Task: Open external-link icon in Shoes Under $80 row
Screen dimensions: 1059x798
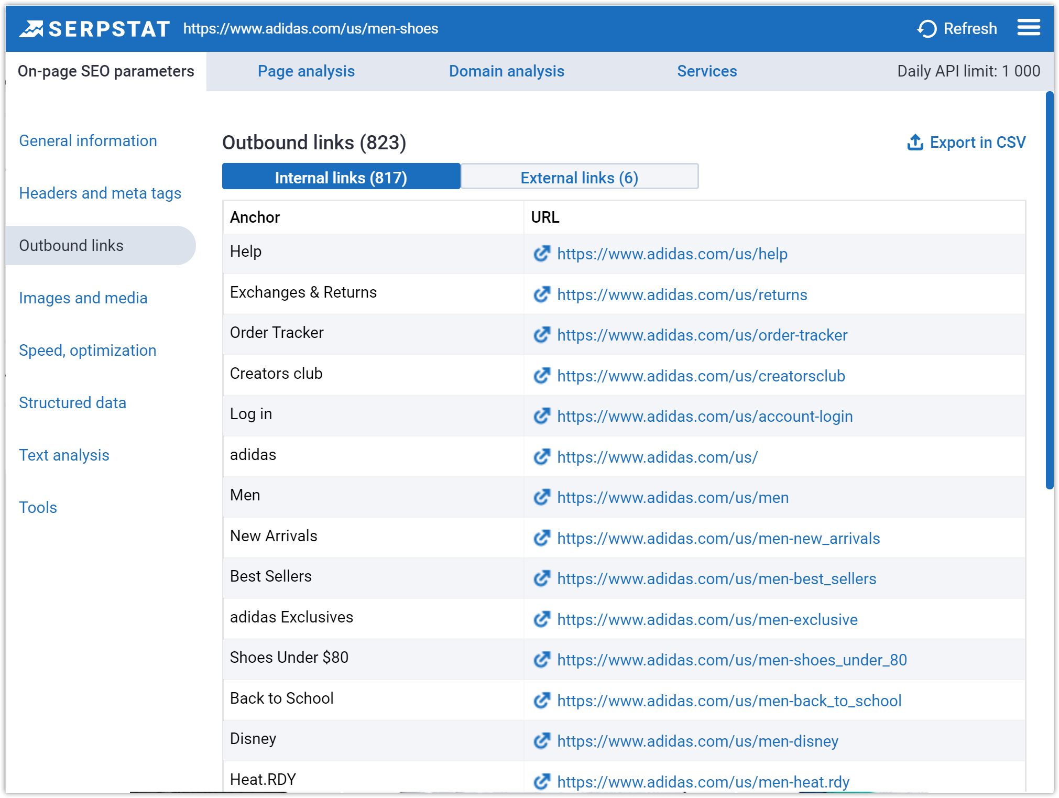Action: click(542, 660)
